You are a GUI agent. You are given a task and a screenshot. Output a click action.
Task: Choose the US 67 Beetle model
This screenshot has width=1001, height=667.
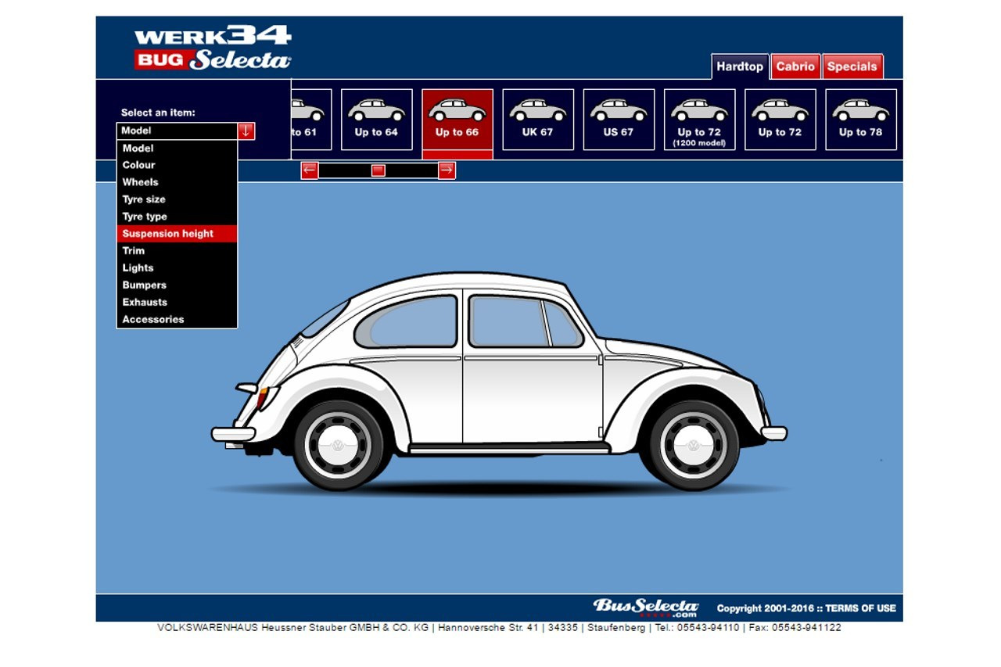(x=619, y=120)
